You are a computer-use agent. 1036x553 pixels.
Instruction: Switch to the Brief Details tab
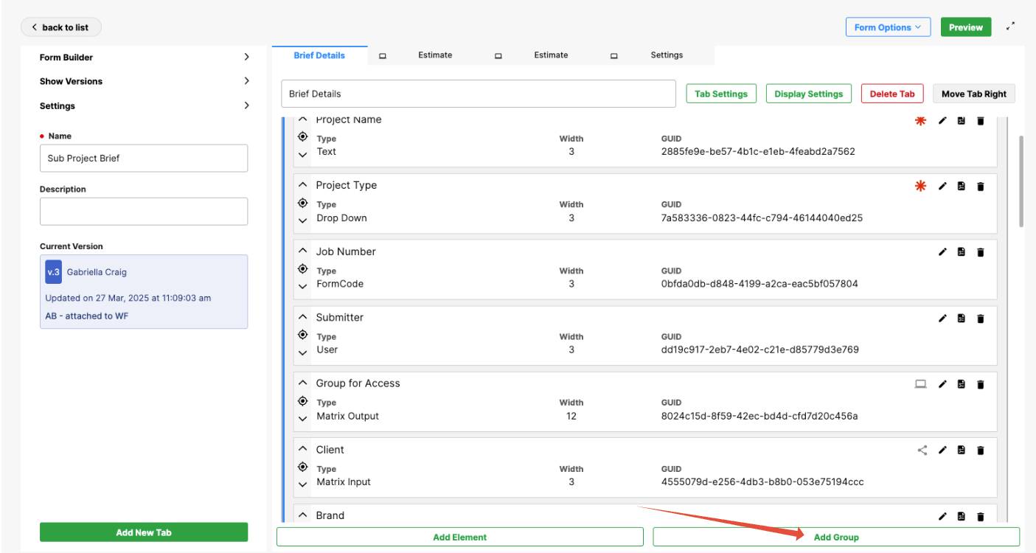click(319, 55)
